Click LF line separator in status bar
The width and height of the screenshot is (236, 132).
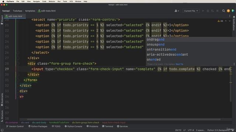(x=184, y=130)
